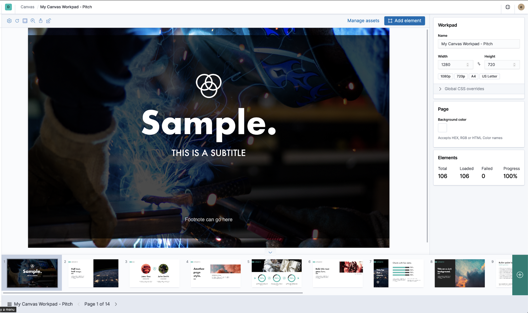
Task: Select 720p preset resolution
Action: click(x=461, y=76)
